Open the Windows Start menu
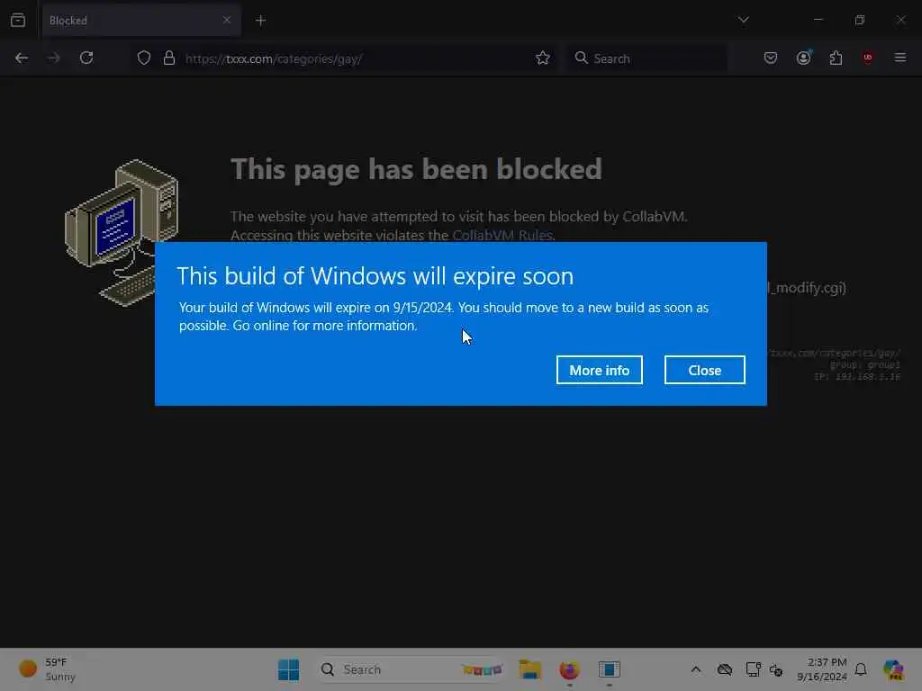Screen dimensions: 922x691 click(288, 669)
